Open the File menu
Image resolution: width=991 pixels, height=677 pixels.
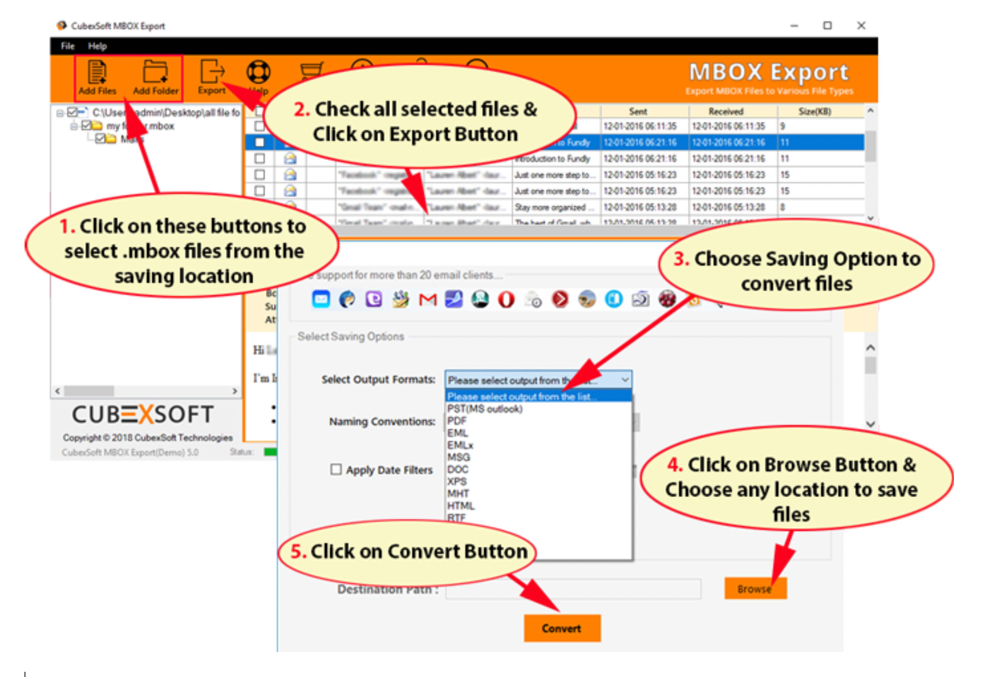(67, 46)
